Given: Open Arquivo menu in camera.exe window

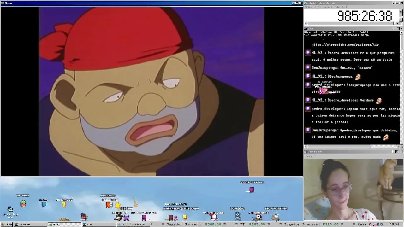Looking at the screenshot, I should point(309,156).
